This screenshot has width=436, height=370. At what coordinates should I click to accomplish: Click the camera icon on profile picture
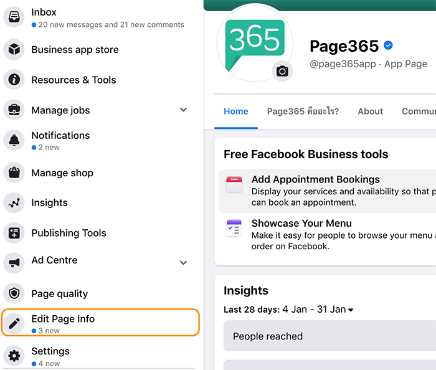[282, 71]
